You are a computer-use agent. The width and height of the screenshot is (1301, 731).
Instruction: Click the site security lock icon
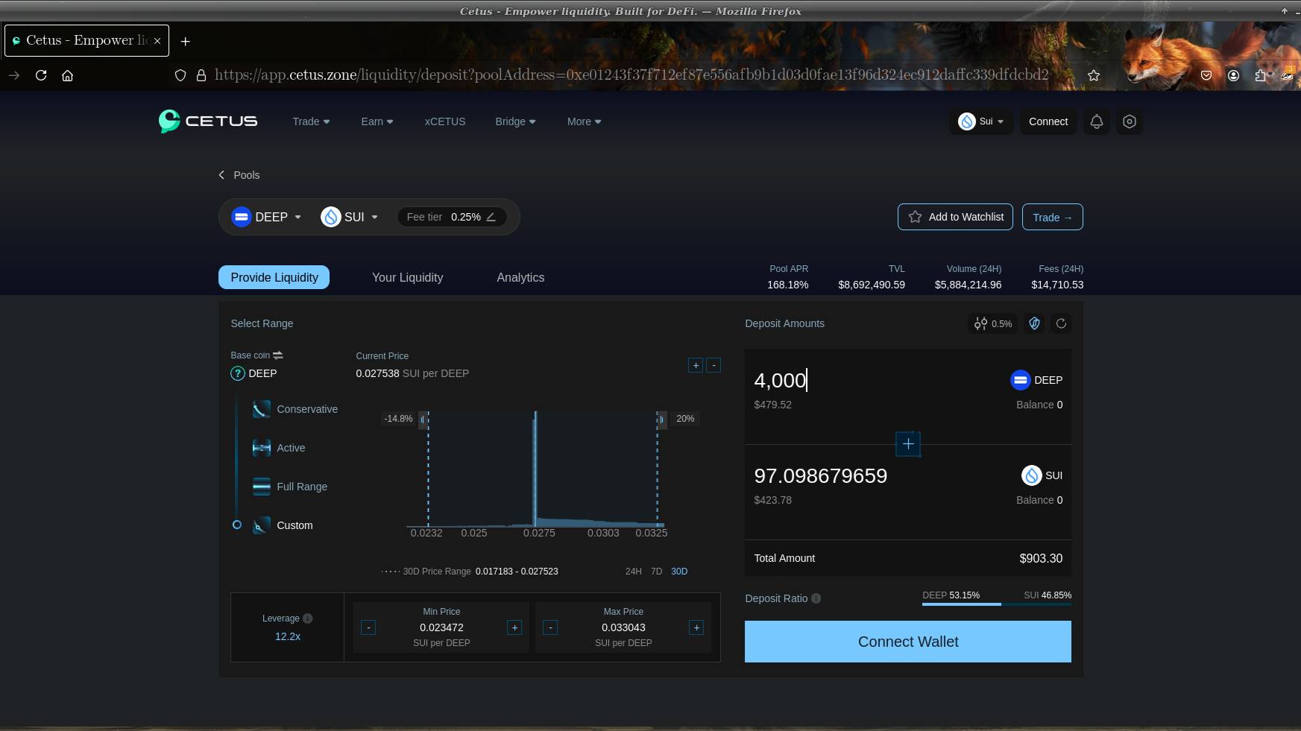201,75
